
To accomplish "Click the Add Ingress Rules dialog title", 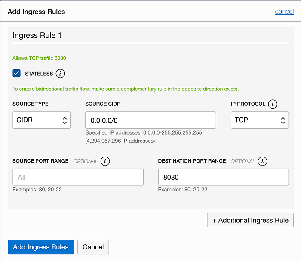I will [37, 12].
